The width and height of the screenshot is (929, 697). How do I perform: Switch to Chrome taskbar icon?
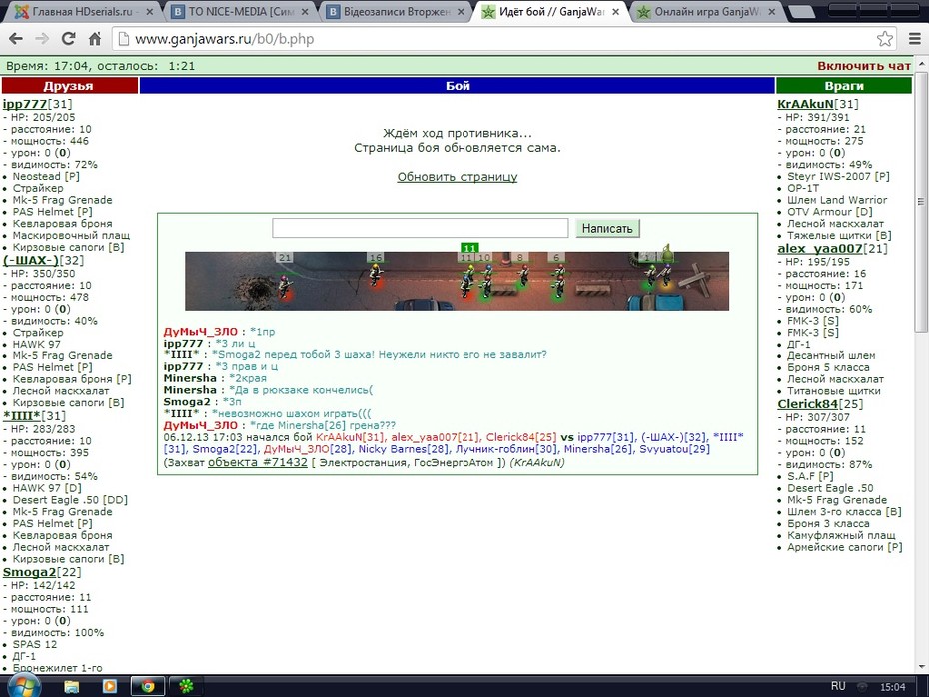[148, 686]
